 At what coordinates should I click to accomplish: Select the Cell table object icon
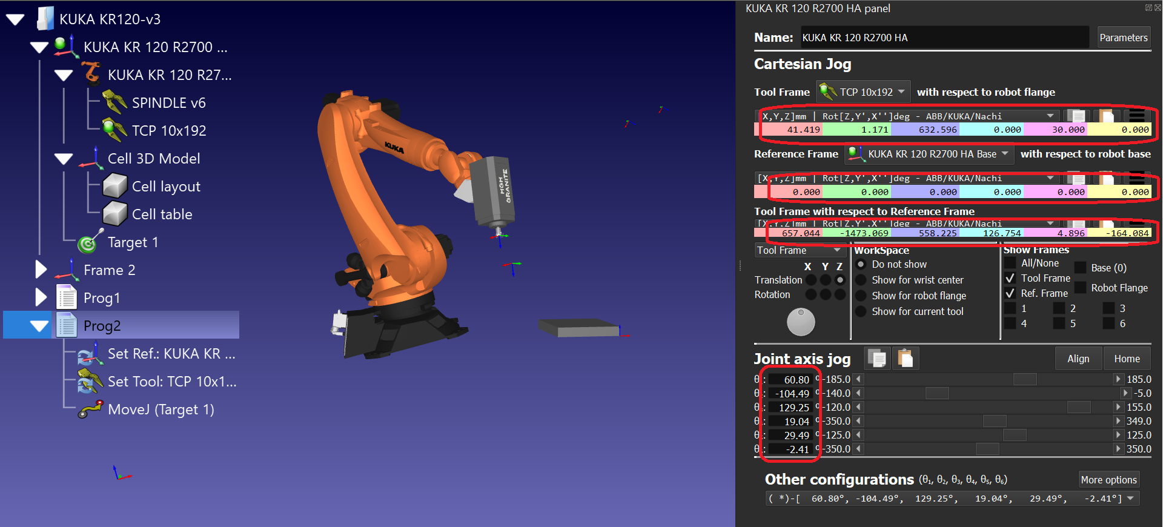pos(114,214)
